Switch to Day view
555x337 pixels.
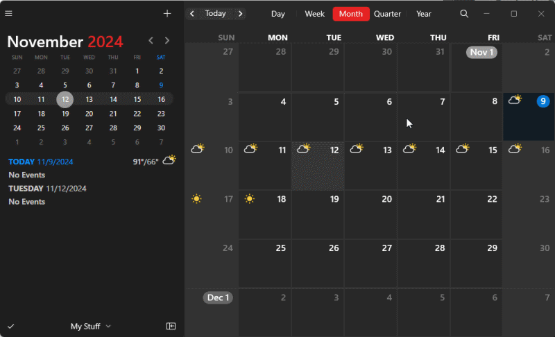pos(278,14)
